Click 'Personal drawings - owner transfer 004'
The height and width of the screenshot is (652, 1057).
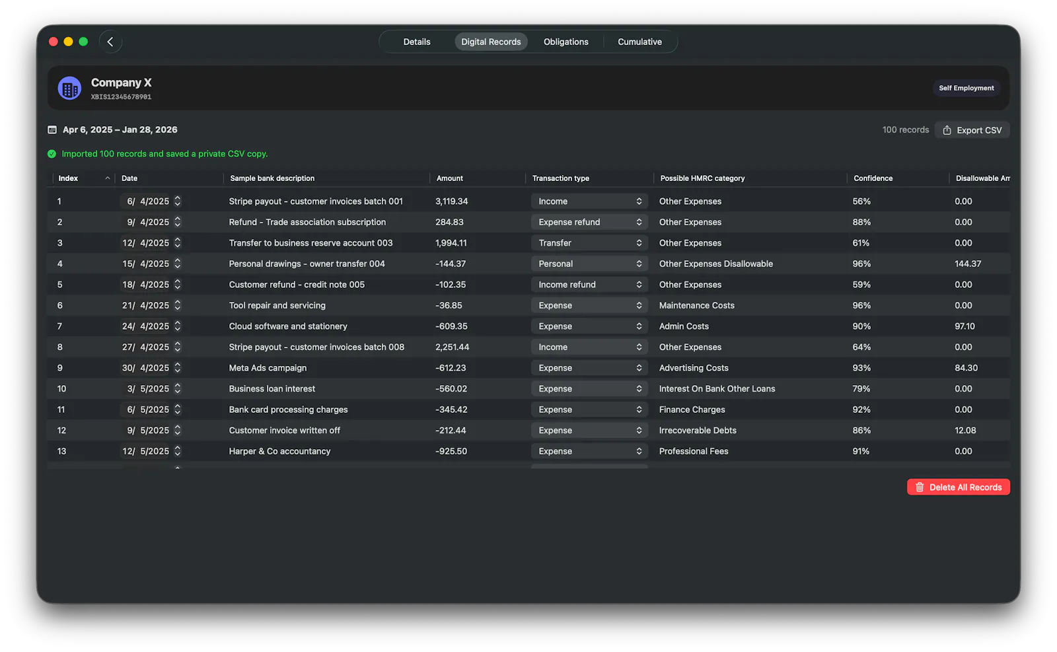click(x=307, y=264)
